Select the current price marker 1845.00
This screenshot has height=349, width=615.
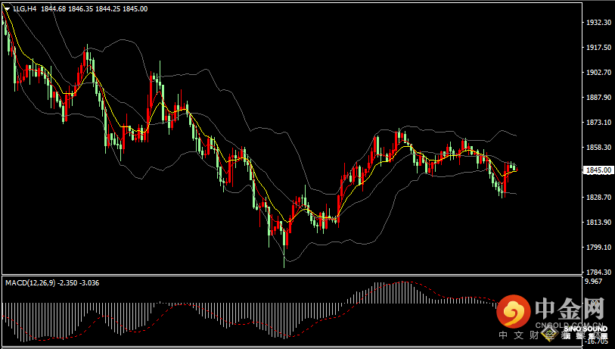[598, 170]
